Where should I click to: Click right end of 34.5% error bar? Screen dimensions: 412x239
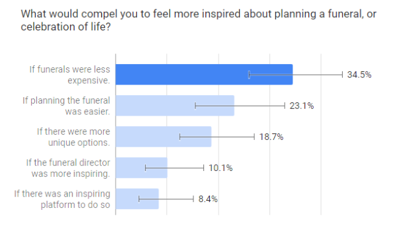click(342, 75)
